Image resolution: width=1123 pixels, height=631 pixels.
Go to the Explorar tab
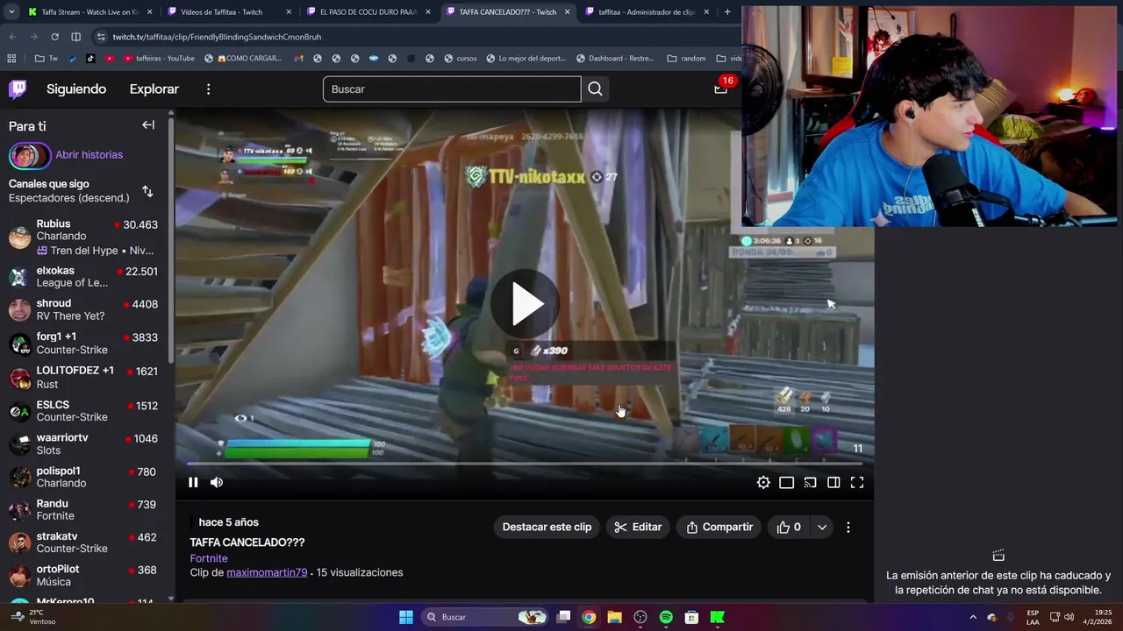click(x=154, y=89)
